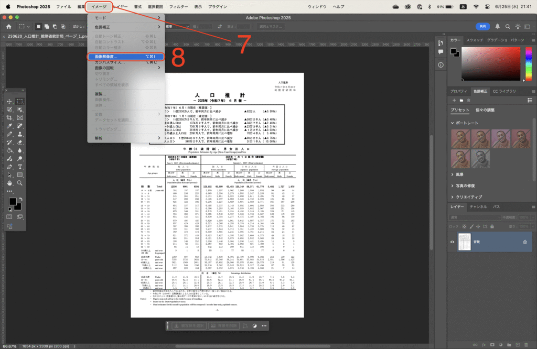Open the Comments panel icon
Image resolution: width=537 pixels, height=349 pixels.
tap(441, 52)
